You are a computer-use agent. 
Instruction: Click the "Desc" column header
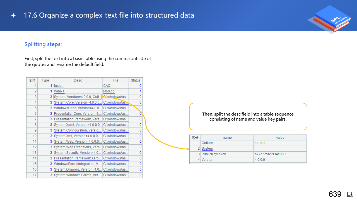(x=78, y=80)
